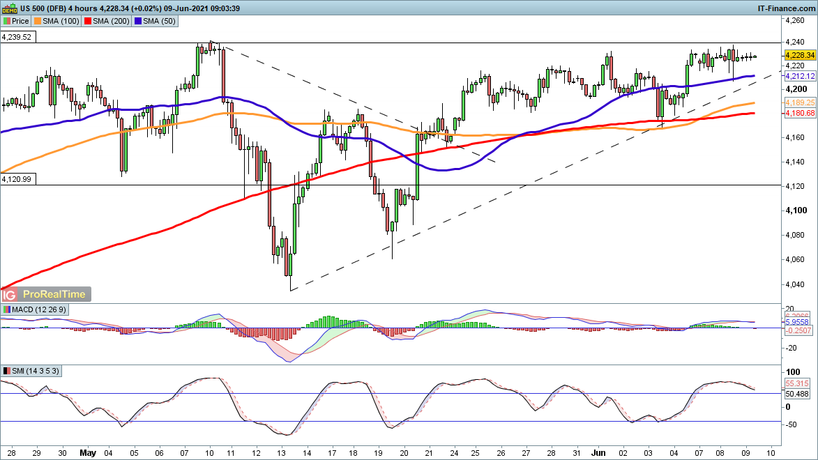Click the IG logo in the ProRealTime watermark

click(x=11, y=295)
